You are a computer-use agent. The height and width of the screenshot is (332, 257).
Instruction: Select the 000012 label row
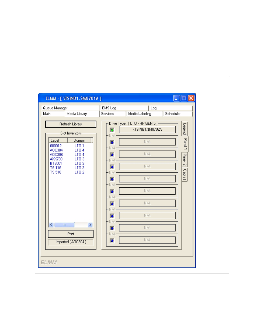[56, 146]
